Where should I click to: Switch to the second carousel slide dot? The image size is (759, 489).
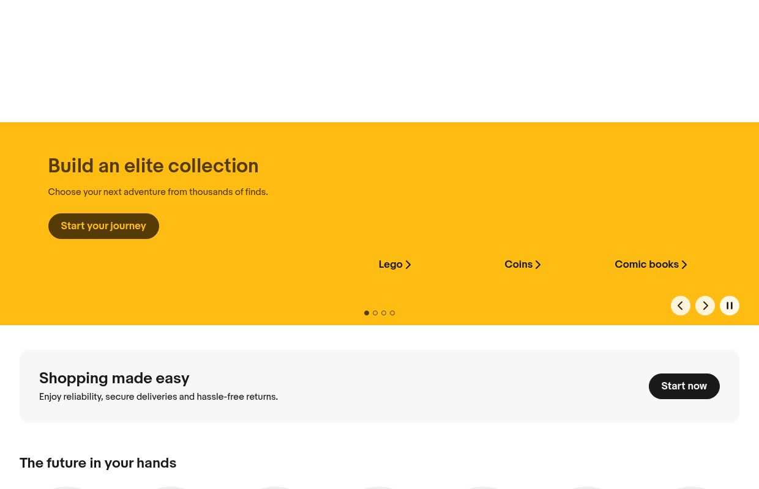375,313
